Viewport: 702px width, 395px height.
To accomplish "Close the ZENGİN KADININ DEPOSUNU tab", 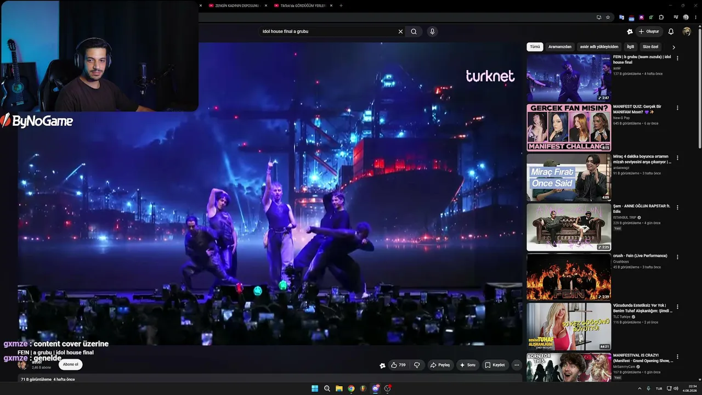I will point(265,5).
